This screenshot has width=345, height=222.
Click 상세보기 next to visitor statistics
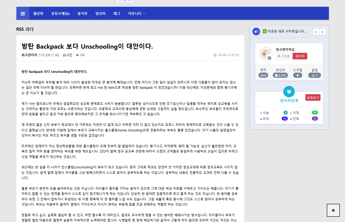313,97
